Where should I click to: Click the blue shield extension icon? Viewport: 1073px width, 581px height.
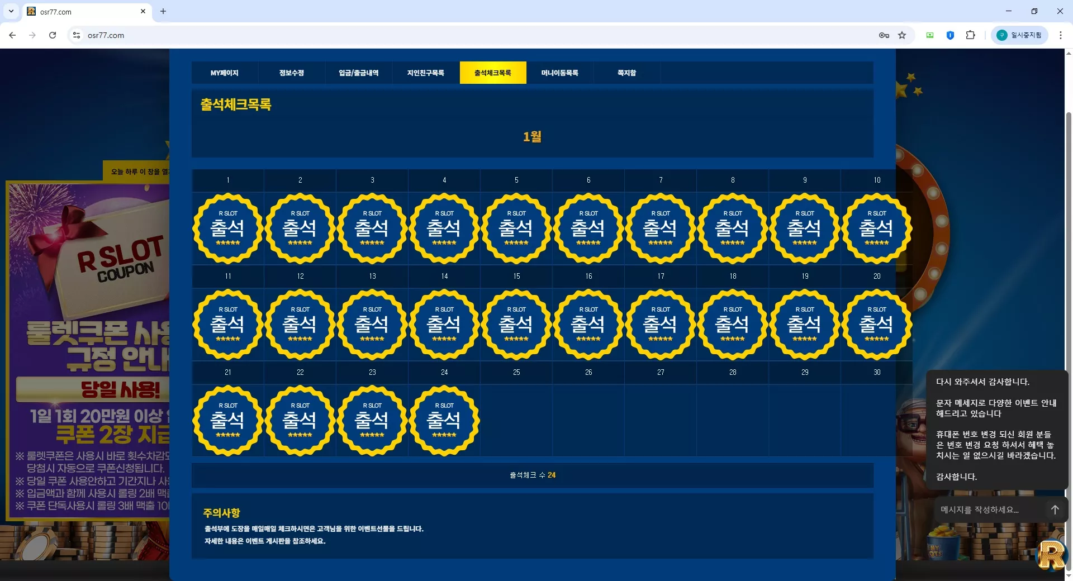(950, 35)
